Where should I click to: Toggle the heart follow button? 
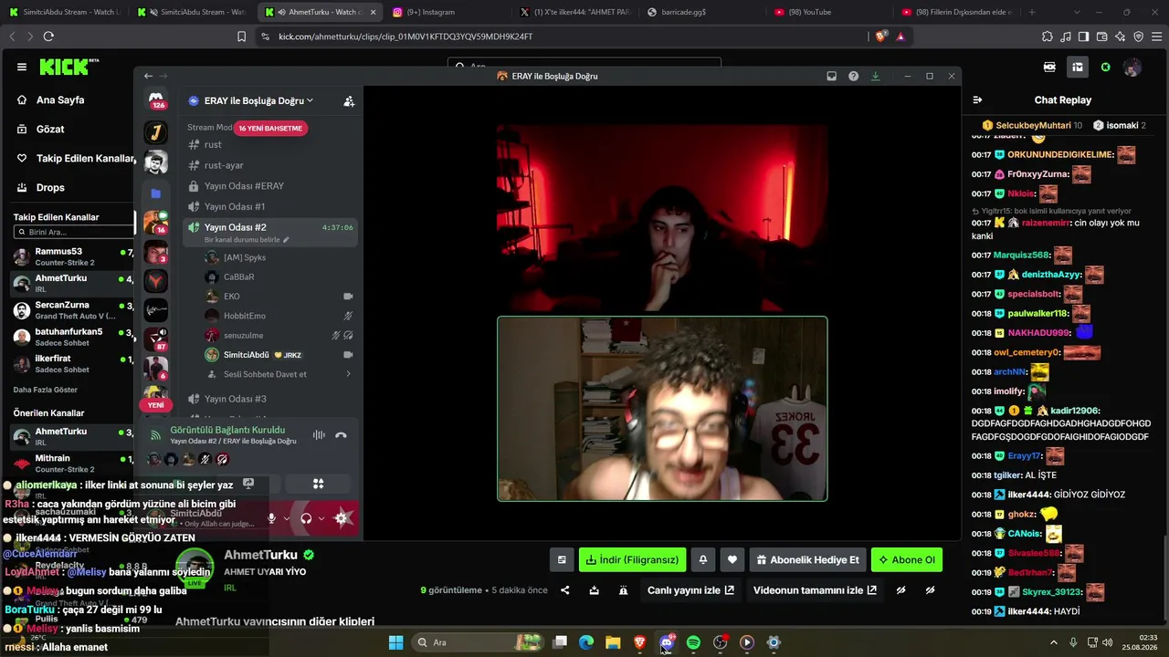(x=732, y=560)
